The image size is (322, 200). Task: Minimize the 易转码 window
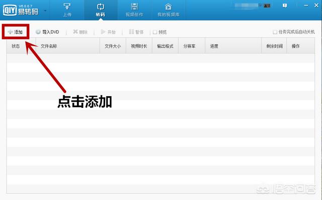(306, 6)
